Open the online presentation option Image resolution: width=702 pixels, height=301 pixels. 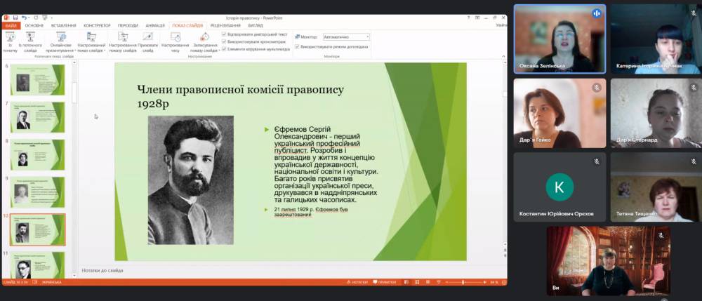point(60,41)
